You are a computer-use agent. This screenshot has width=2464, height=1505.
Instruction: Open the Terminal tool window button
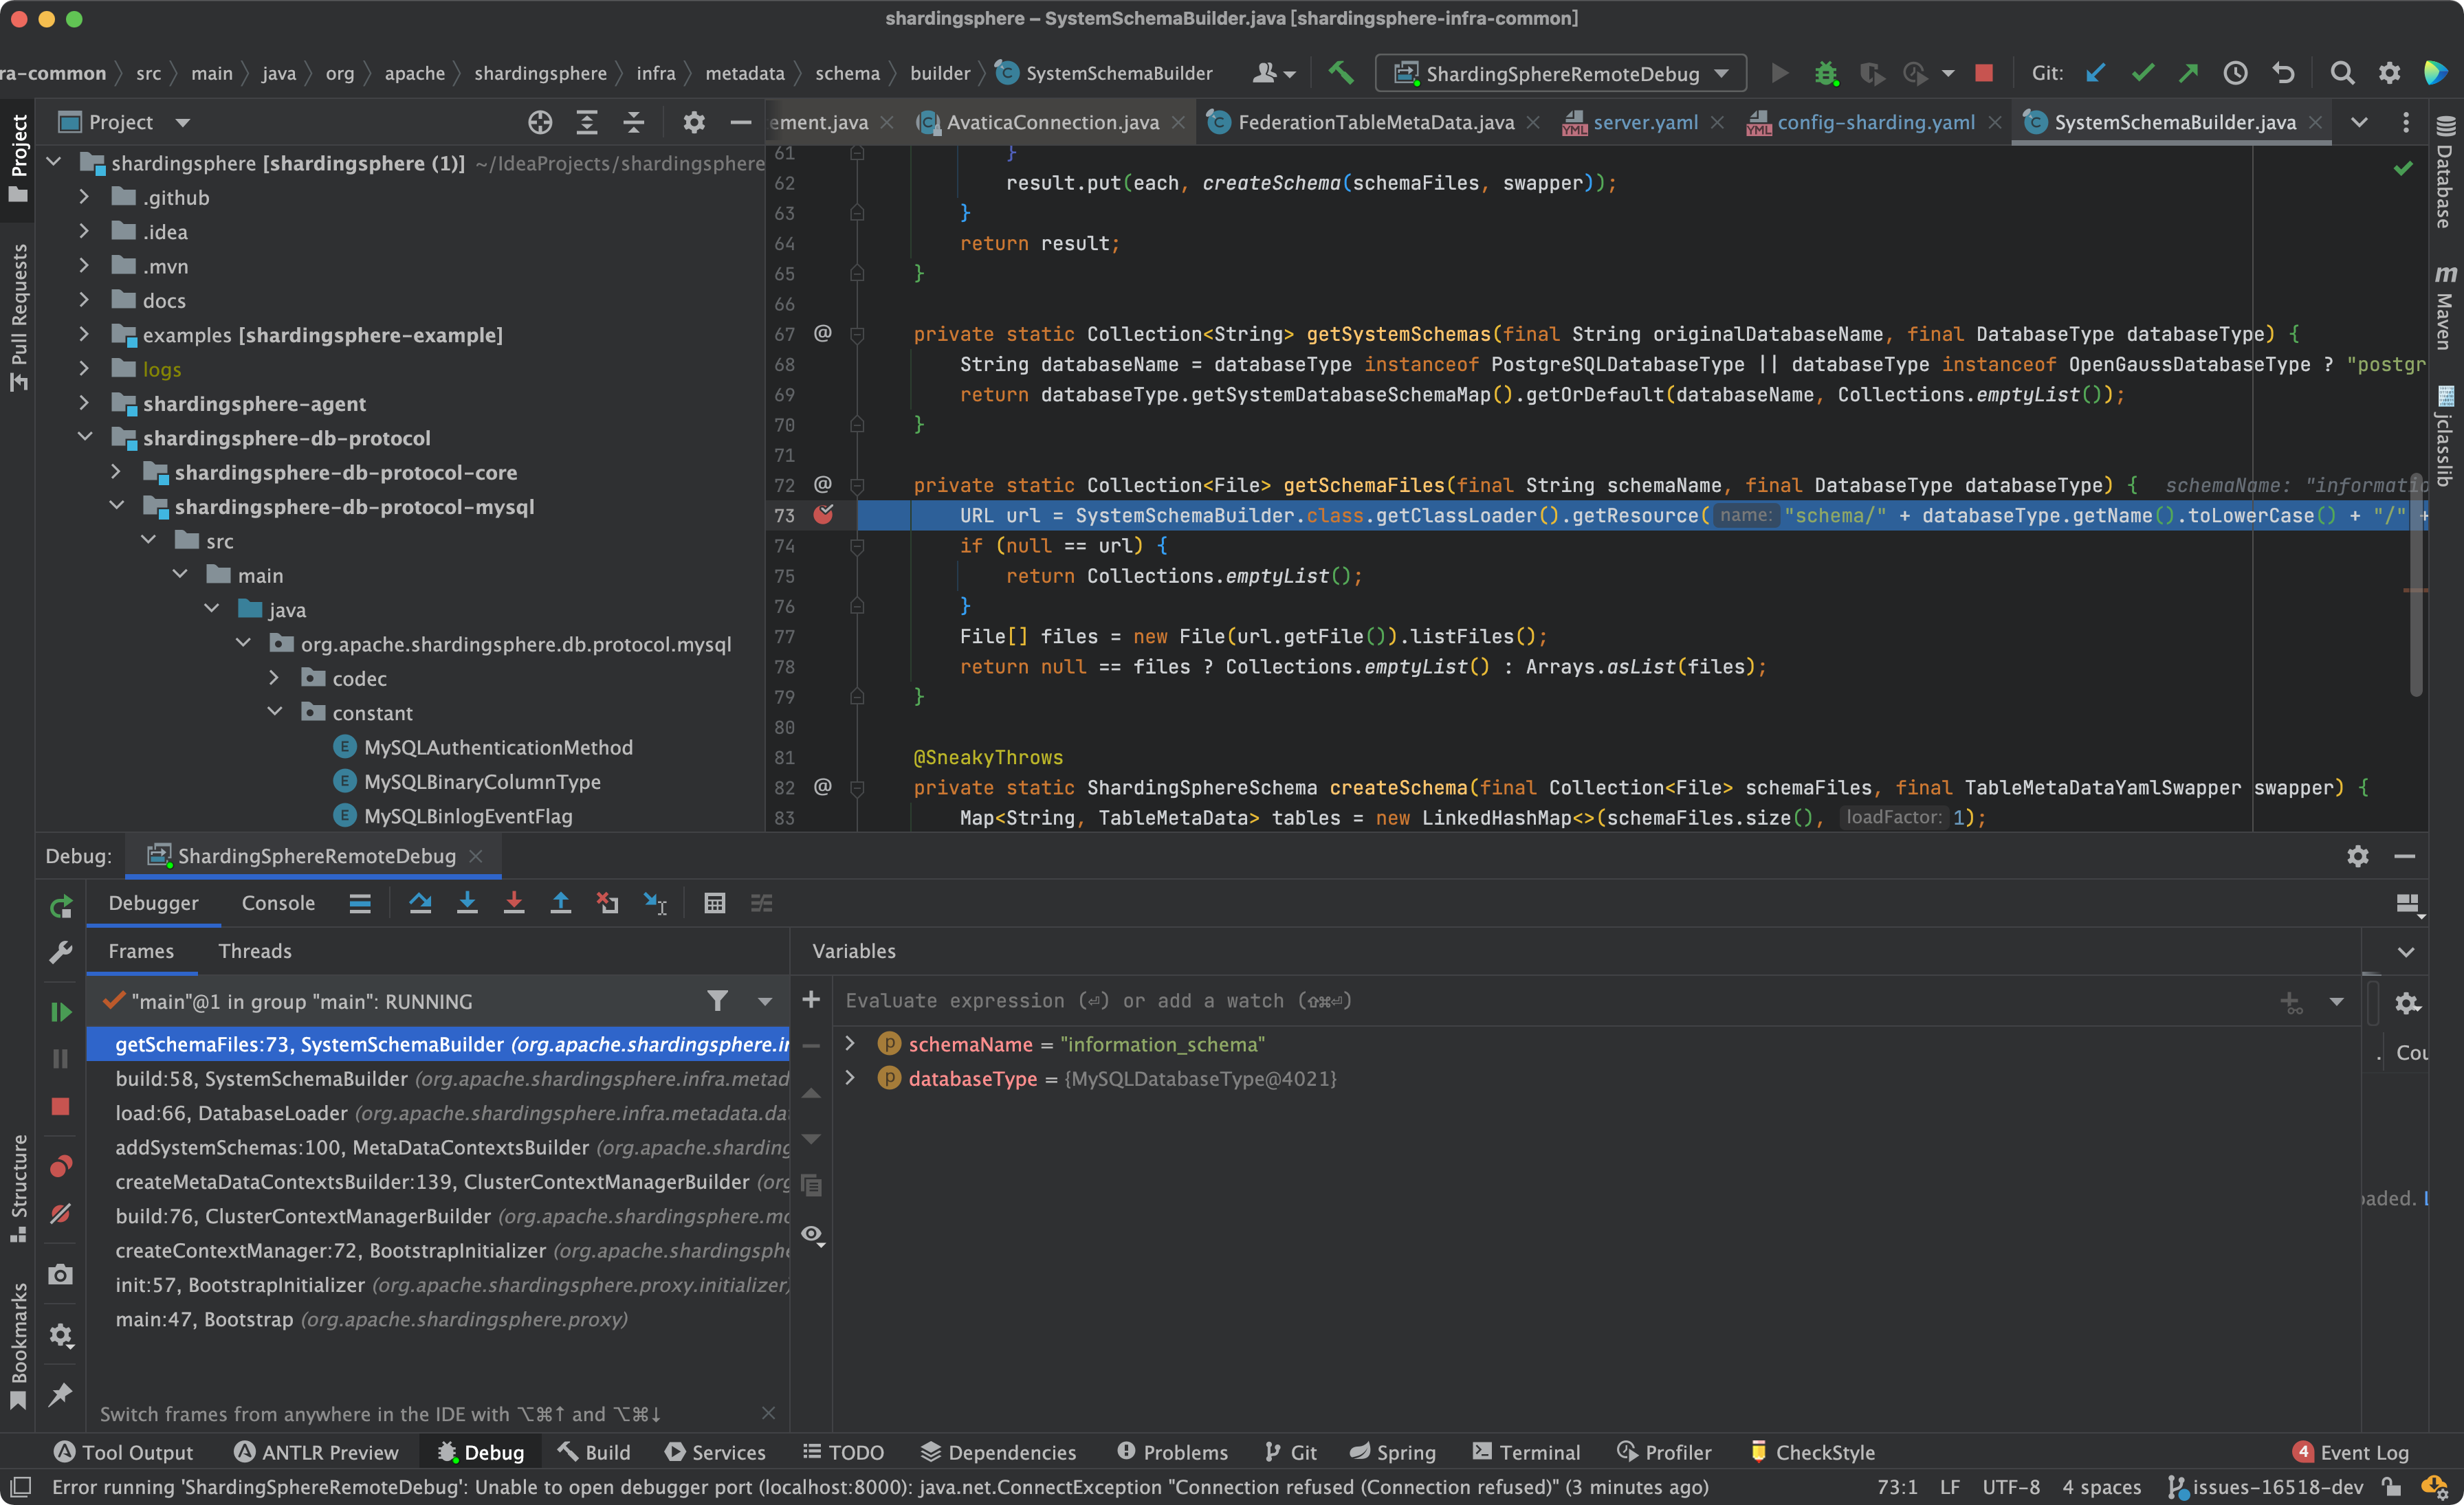(x=1525, y=1452)
